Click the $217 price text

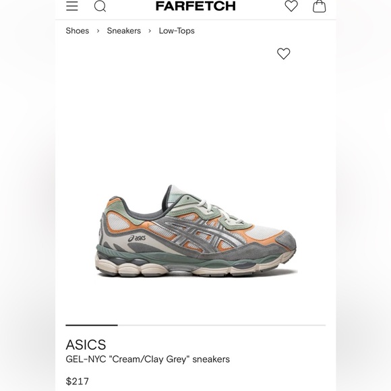(77, 382)
